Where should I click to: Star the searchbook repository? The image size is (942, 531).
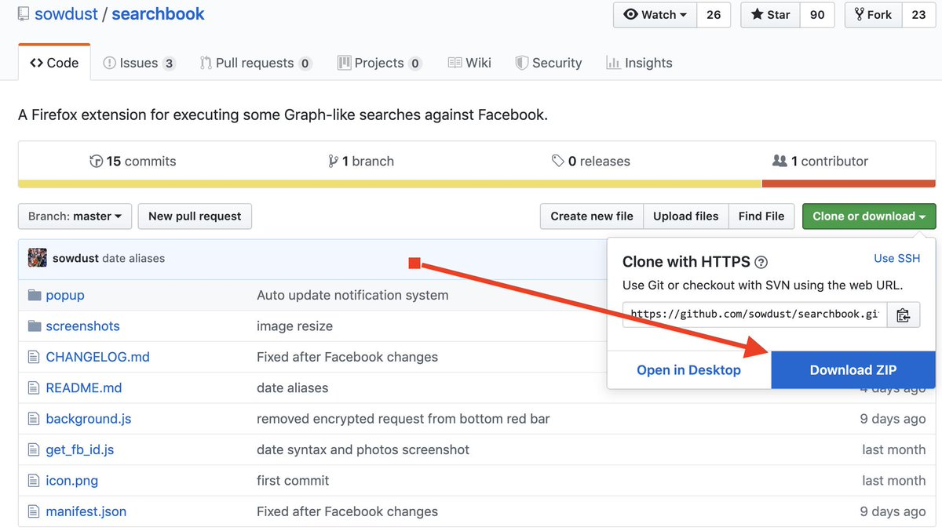click(770, 15)
